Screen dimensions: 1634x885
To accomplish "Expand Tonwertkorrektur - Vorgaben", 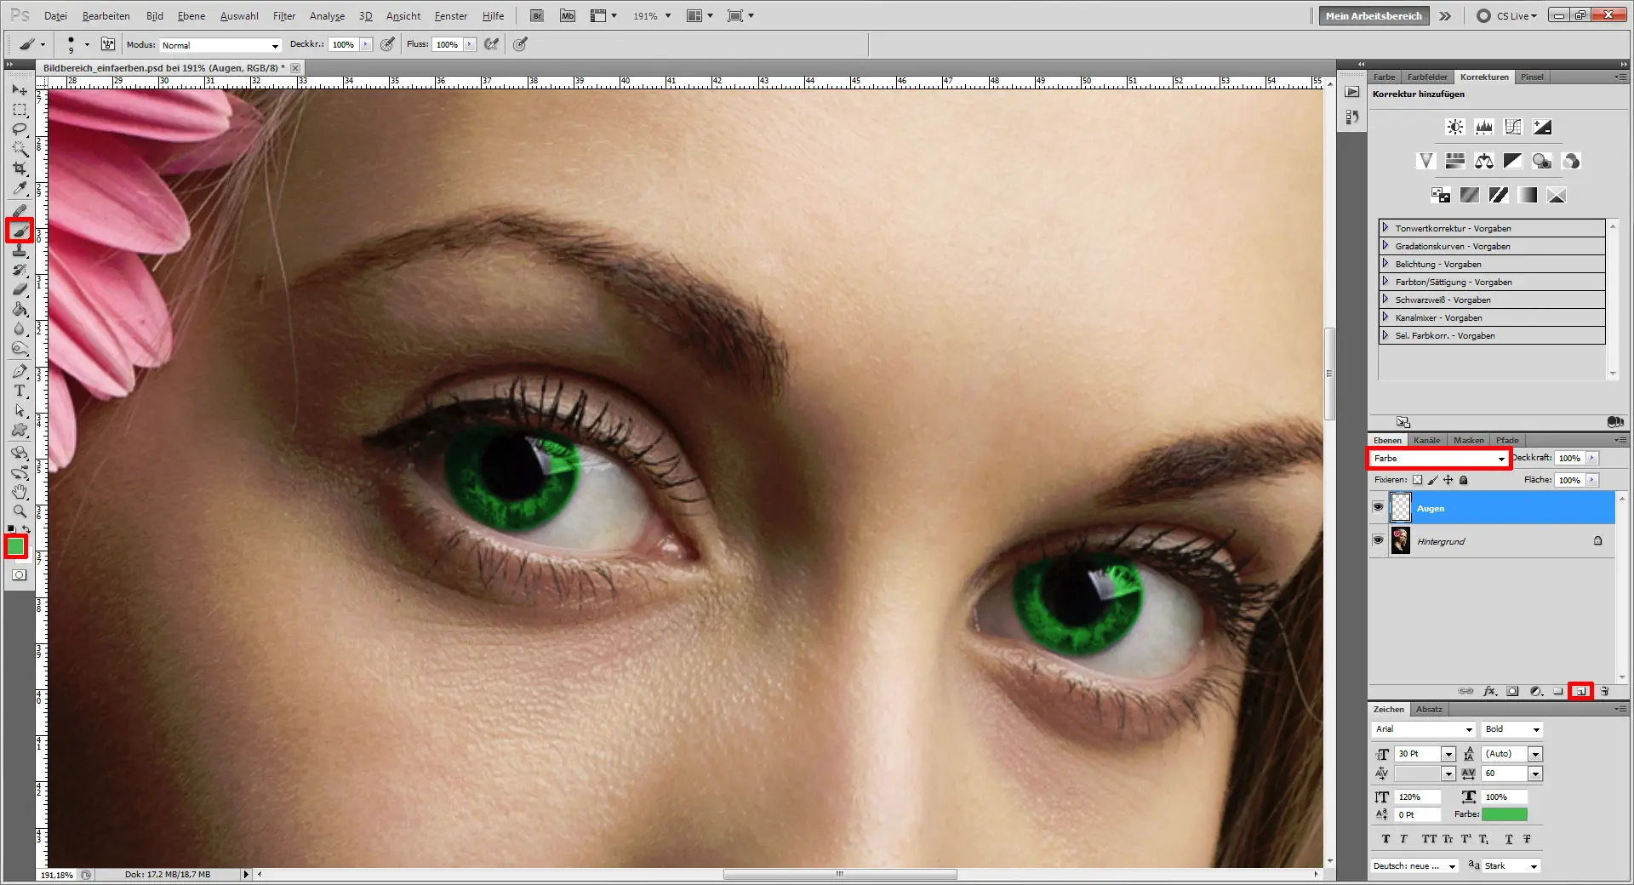I will click(1387, 228).
